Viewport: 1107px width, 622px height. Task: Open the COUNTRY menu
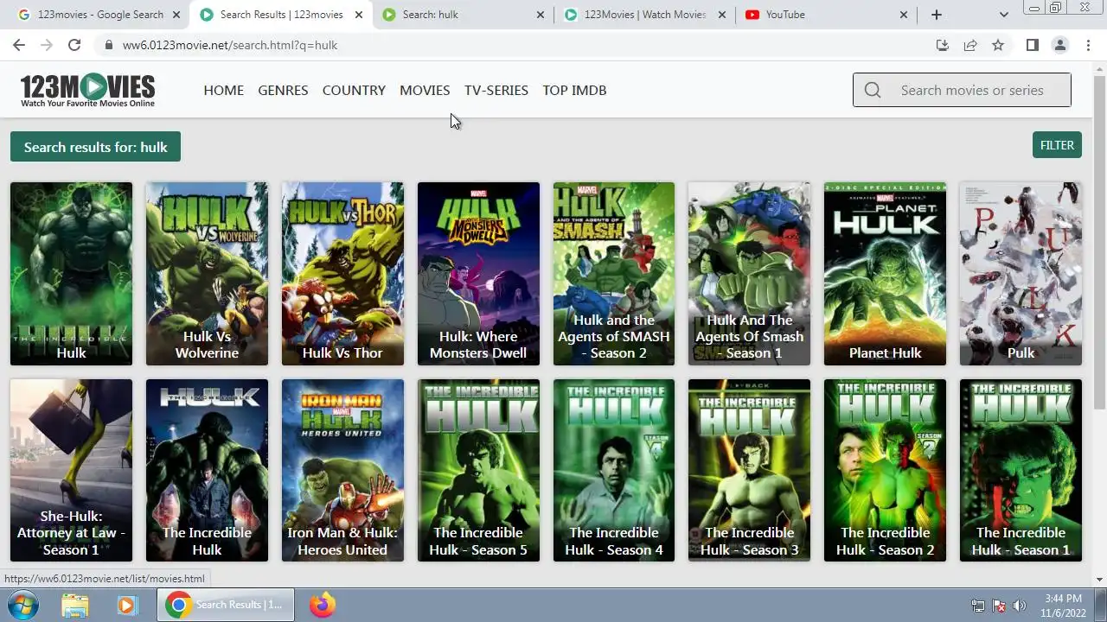[x=354, y=90]
